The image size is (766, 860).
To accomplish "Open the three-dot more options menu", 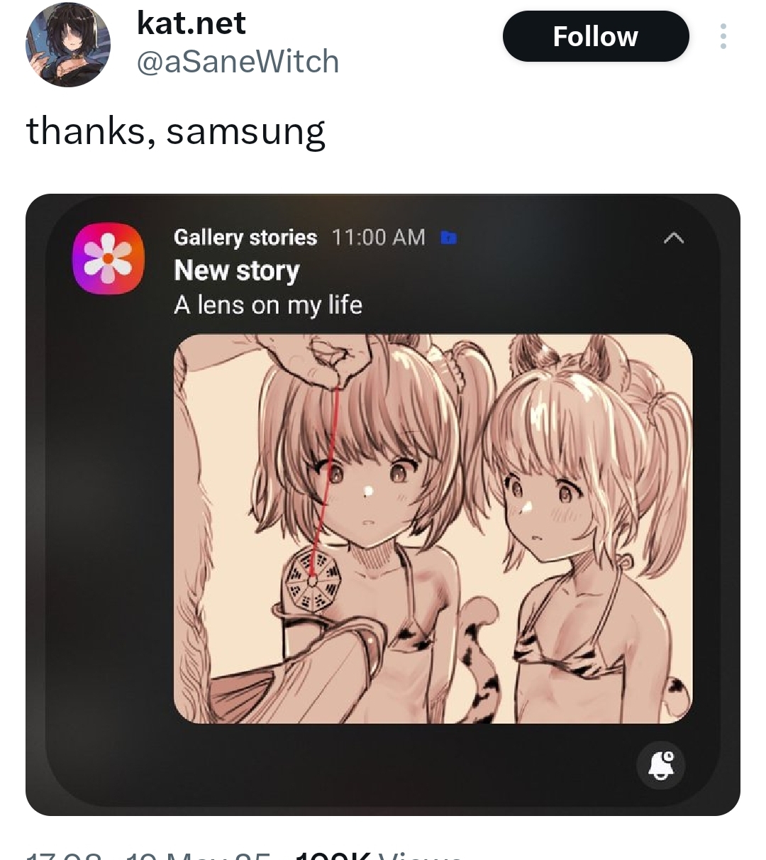I will click(723, 36).
